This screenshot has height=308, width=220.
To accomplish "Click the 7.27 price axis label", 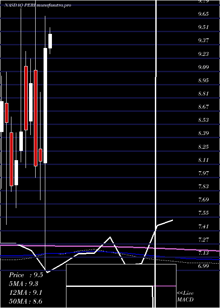I will [x=203, y=240].
